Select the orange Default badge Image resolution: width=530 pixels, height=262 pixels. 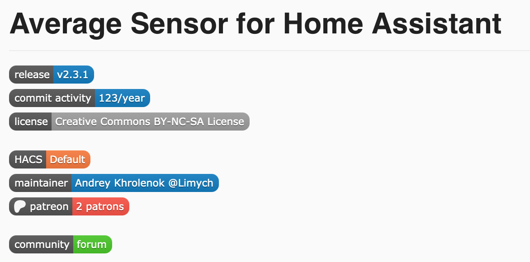(x=68, y=159)
